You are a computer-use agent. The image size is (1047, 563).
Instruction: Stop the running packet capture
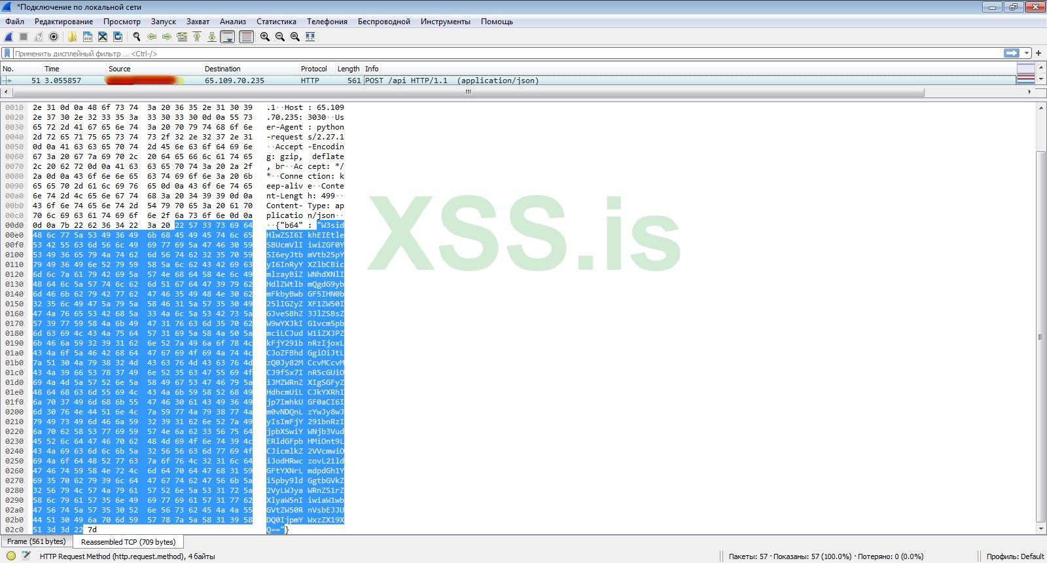[24, 37]
